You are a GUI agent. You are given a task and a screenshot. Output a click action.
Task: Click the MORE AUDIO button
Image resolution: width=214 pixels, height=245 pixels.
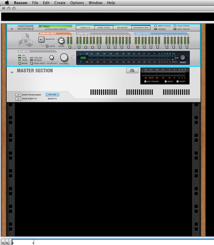coord(104,28)
